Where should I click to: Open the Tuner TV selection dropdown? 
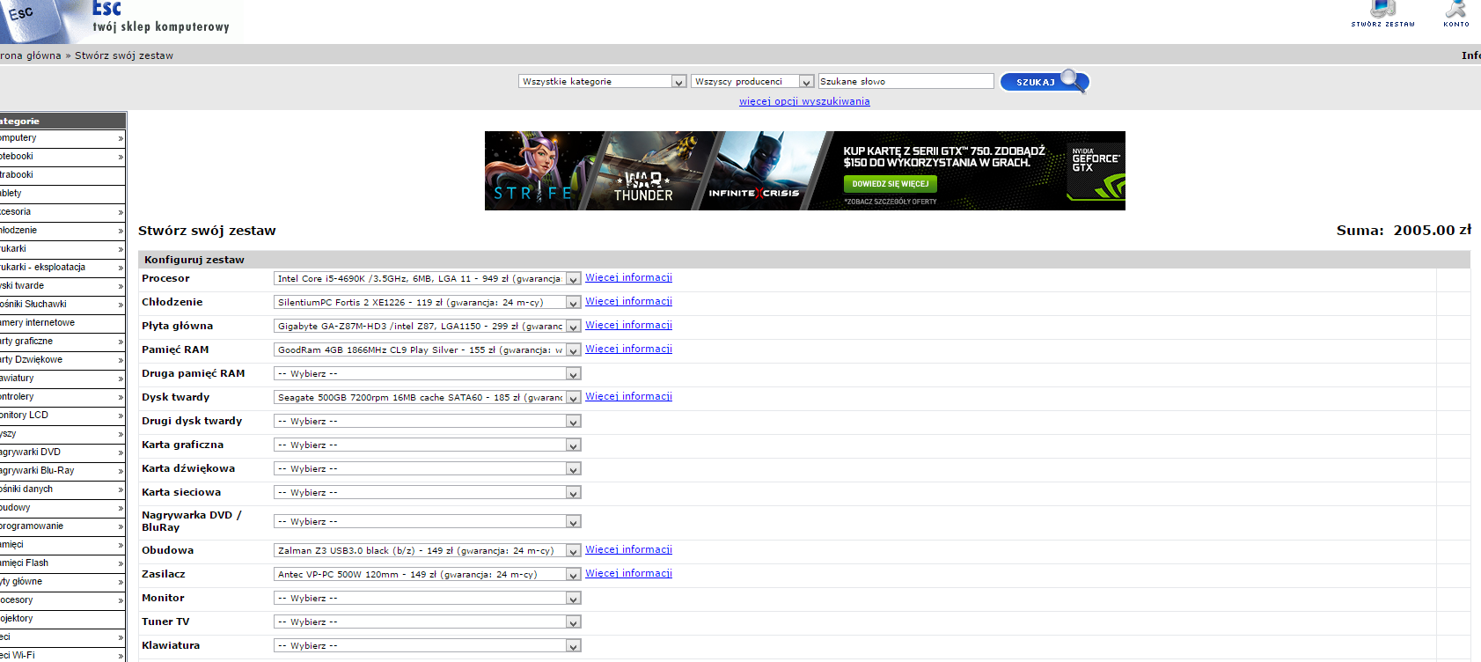[x=427, y=622]
